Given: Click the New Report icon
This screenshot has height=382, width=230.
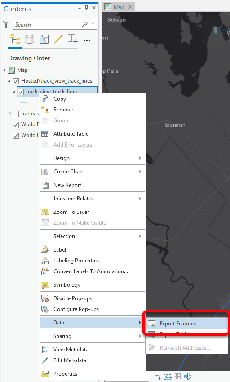Looking at the screenshot, I should coord(45,185).
